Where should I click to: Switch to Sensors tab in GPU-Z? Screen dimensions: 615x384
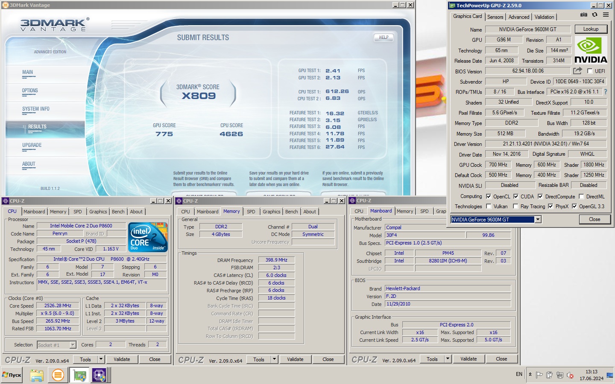point(495,17)
